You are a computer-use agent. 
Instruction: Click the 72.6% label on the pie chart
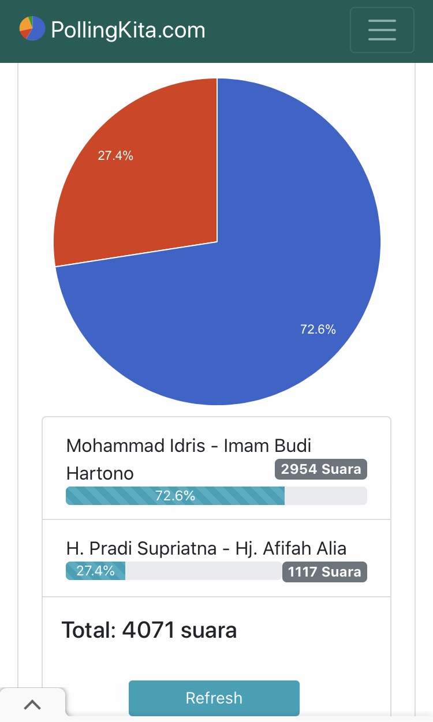click(318, 330)
